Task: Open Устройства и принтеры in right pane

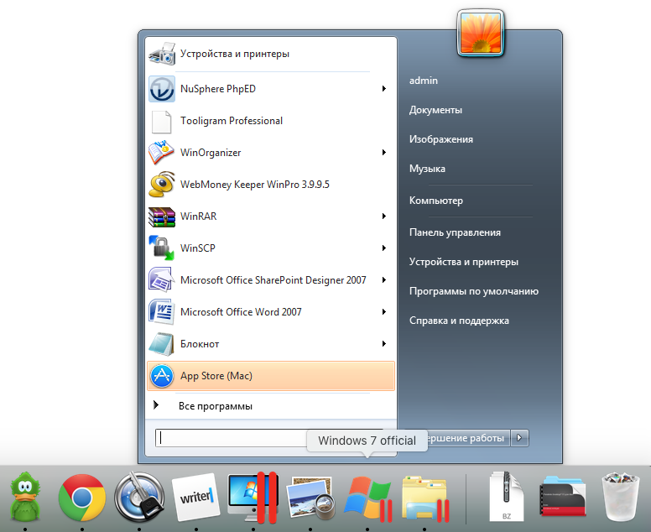Action: 464,262
